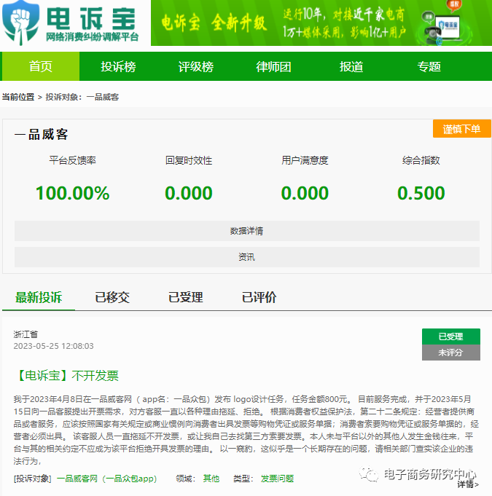Open 专题 from the navigation bar

429,66
